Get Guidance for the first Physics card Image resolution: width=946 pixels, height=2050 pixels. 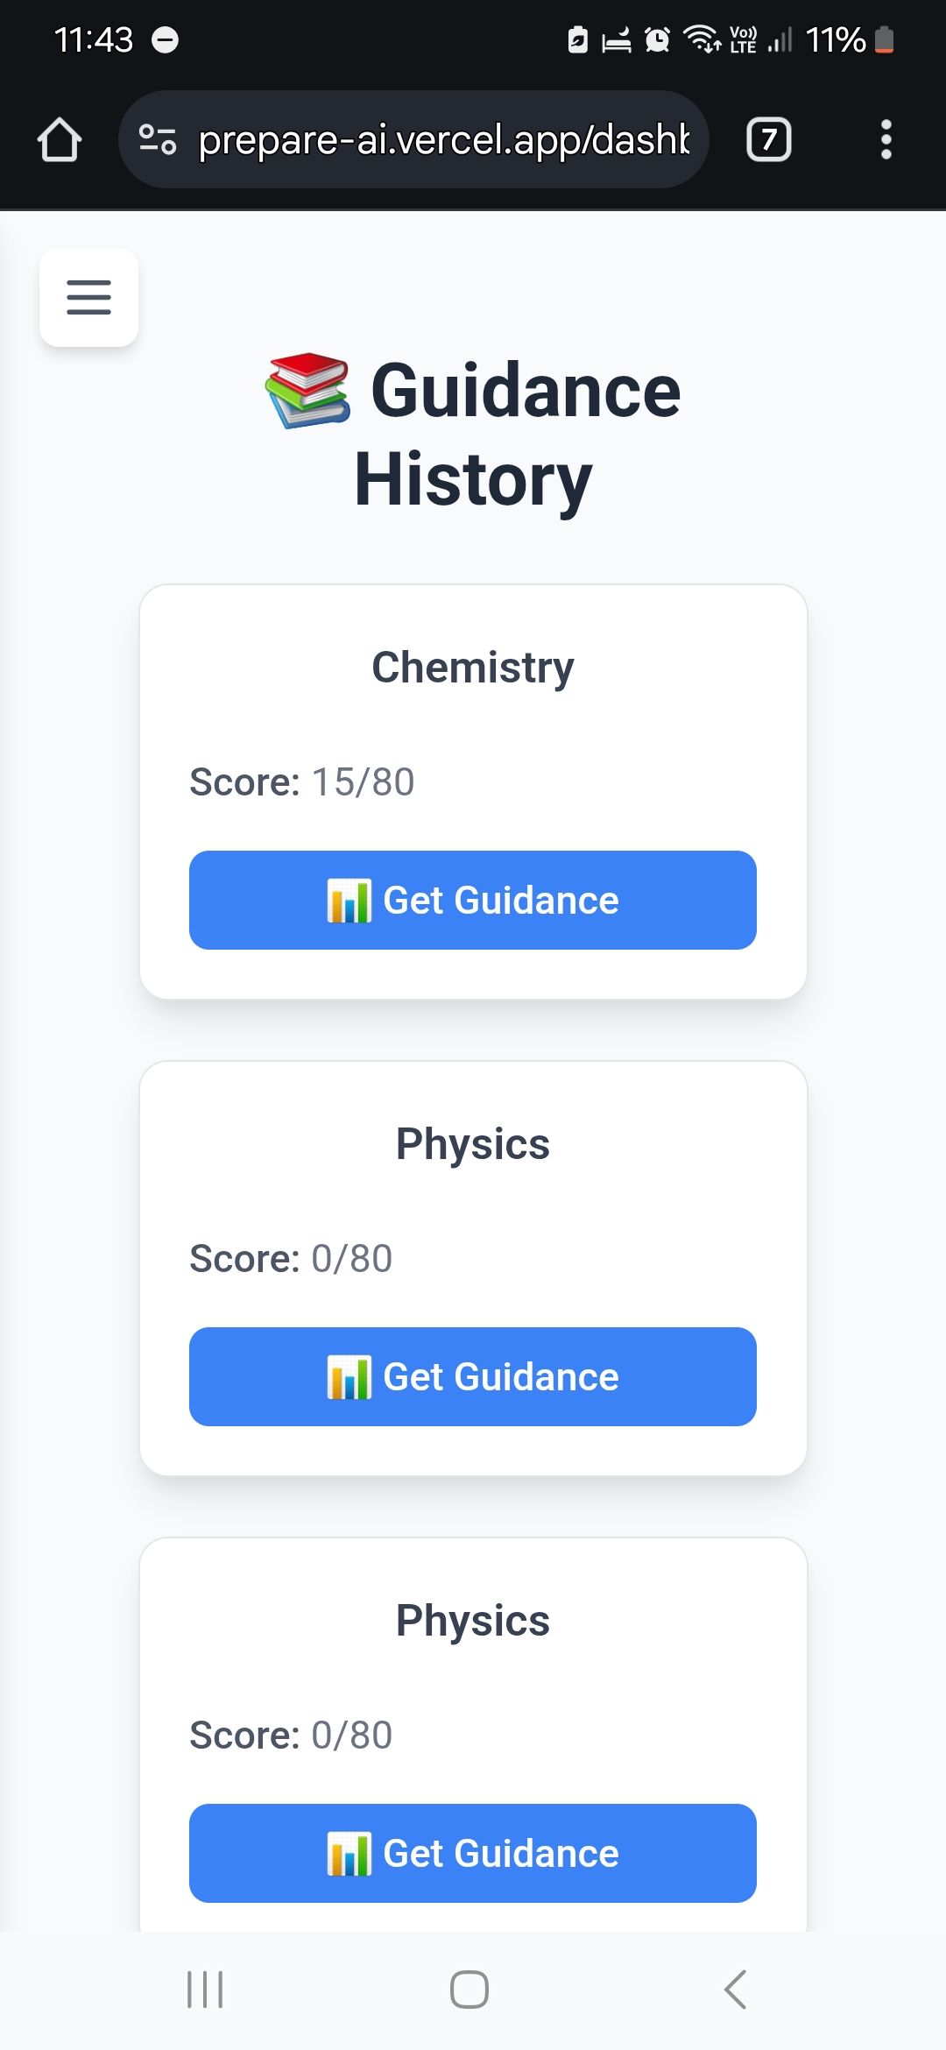473,1376
